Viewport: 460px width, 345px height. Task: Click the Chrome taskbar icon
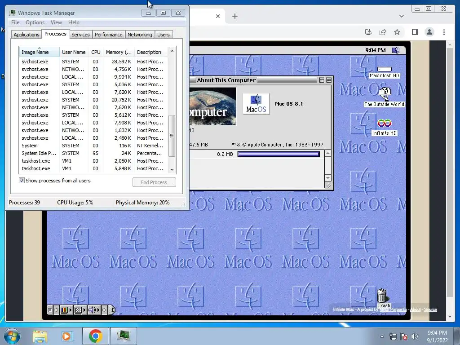click(x=95, y=336)
